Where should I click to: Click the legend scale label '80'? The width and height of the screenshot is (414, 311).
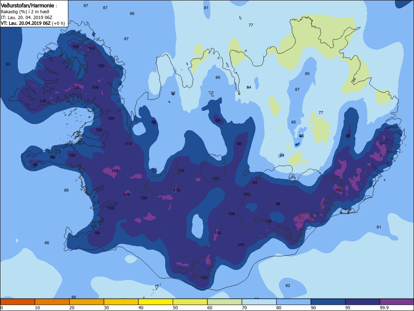point(279,308)
